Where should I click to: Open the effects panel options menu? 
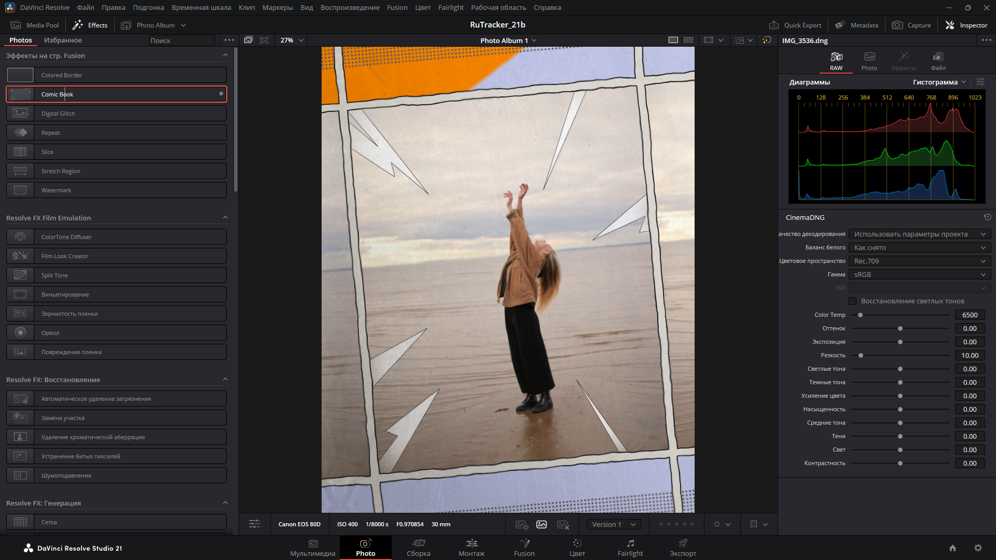pos(229,40)
